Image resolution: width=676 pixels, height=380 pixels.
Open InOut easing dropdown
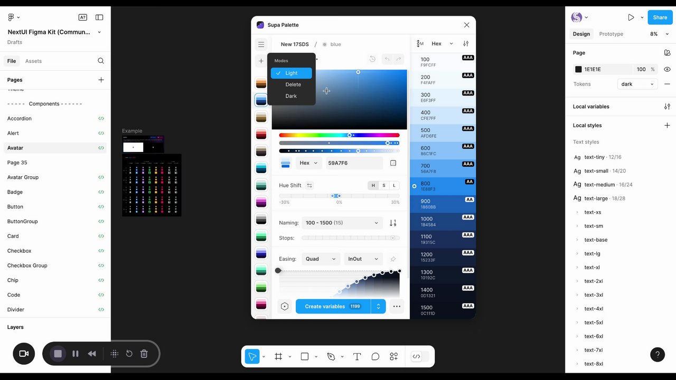point(363,259)
